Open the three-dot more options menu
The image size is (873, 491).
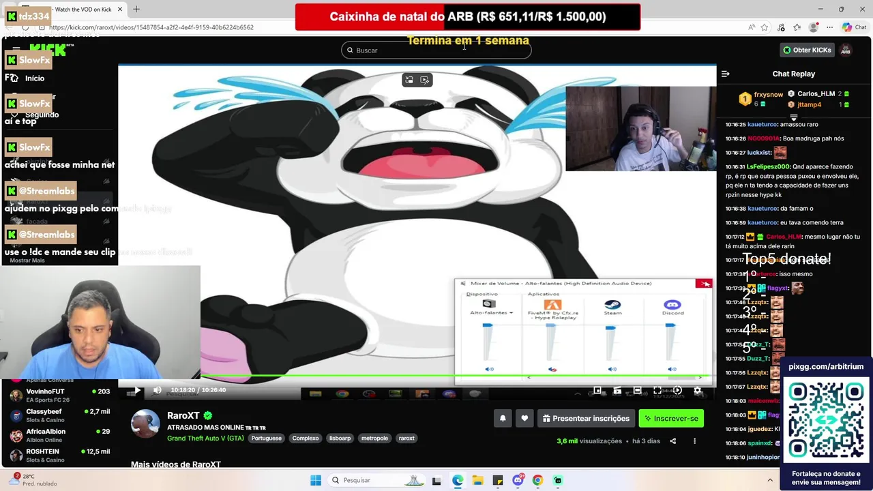694,441
